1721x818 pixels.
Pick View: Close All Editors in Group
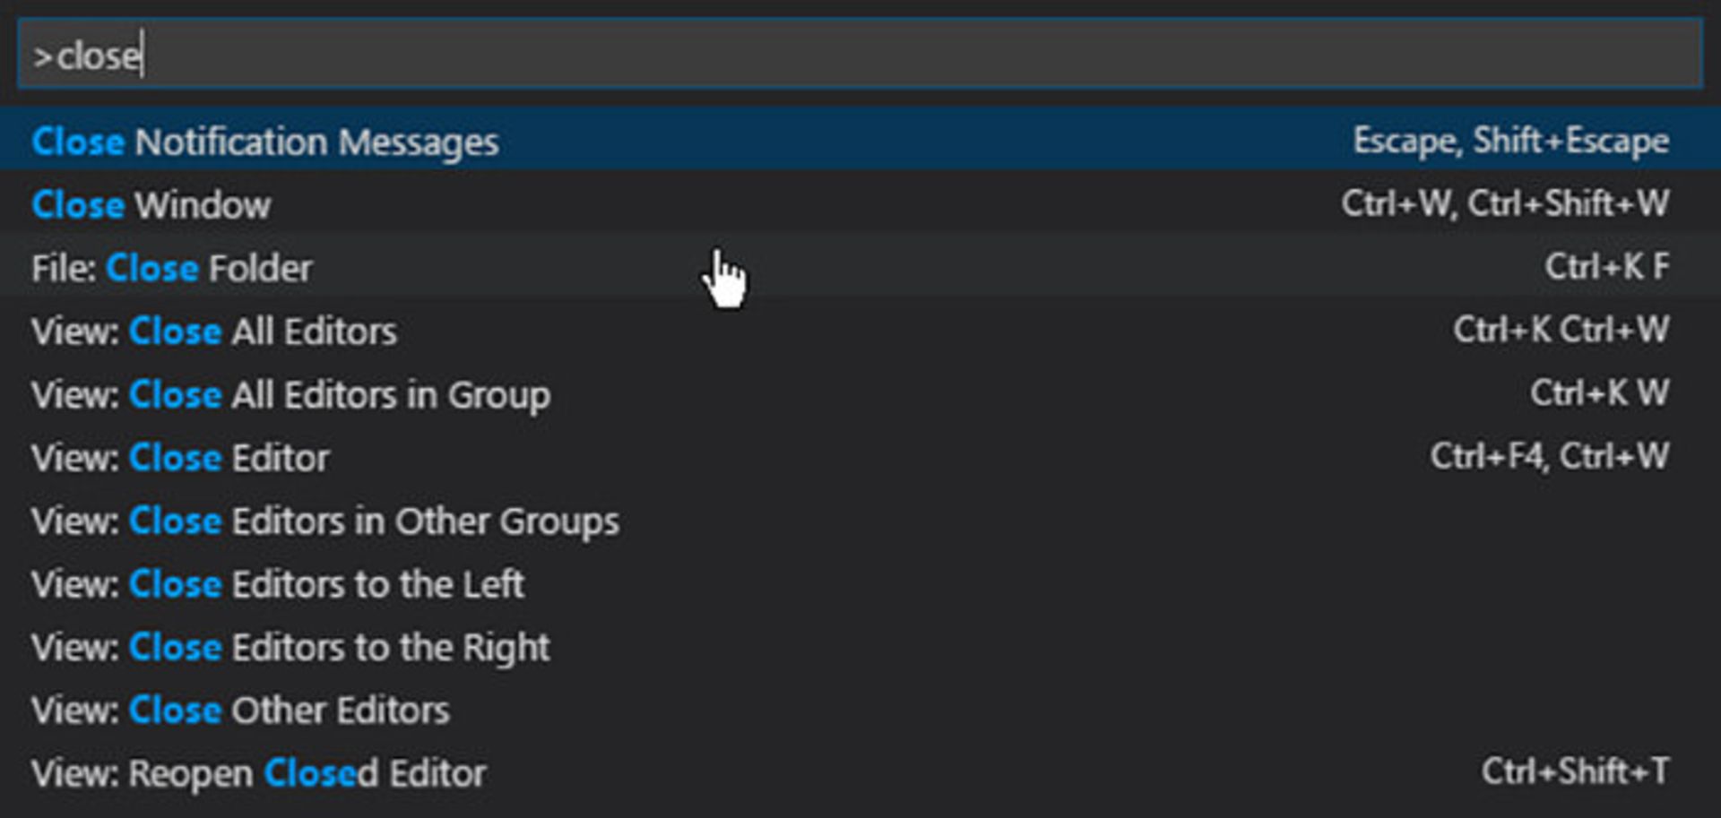click(x=860, y=394)
